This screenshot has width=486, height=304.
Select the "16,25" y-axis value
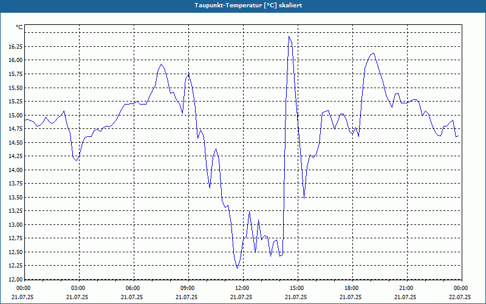click(x=15, y=47)
